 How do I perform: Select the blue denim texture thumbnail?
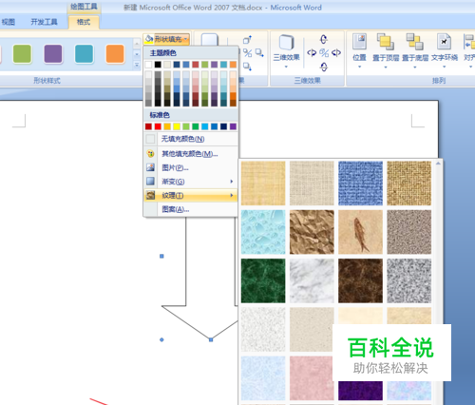[360, 183]
